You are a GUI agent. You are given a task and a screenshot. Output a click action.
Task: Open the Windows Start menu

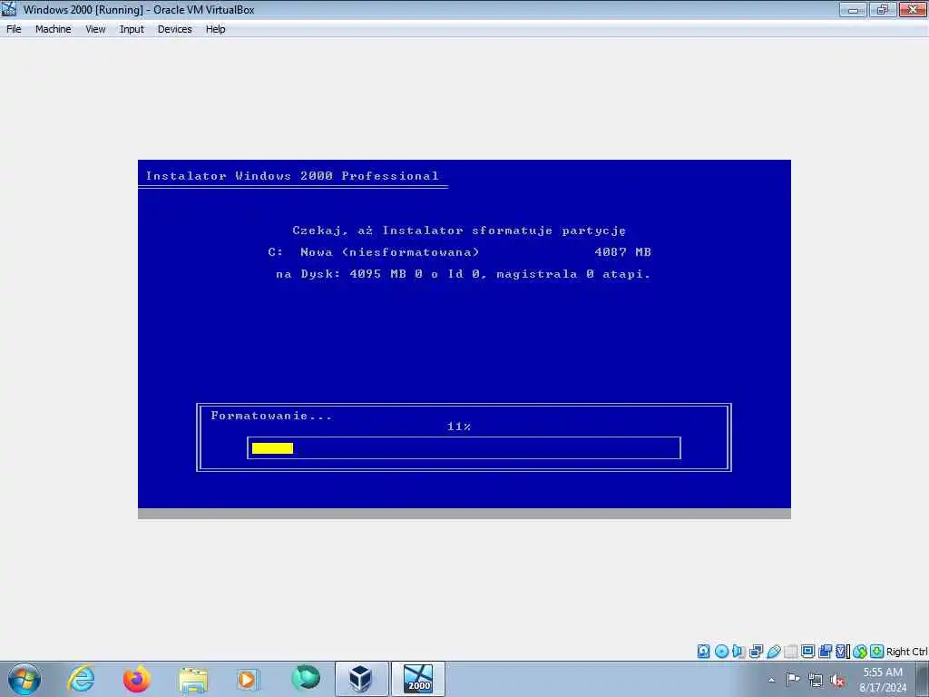(24, 679)
